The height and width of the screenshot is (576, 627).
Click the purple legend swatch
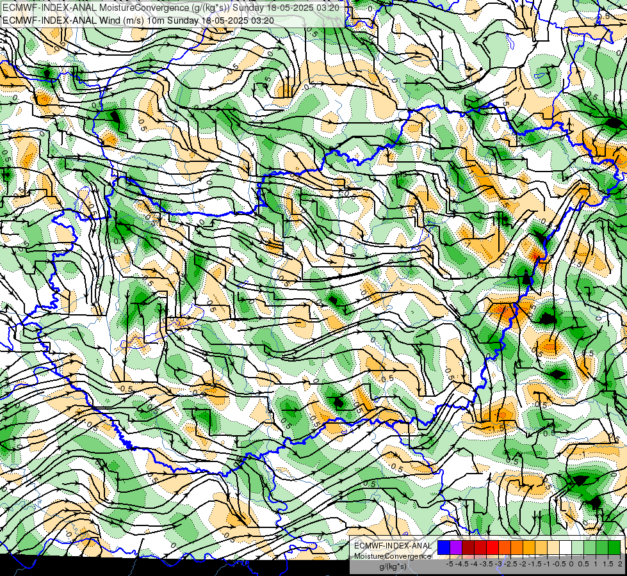456,547
